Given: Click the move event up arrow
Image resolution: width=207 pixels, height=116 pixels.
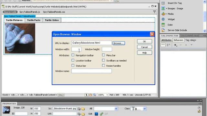Looking at the screenshot, I should [186, 45].
